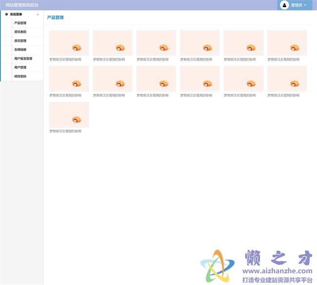Viewport: 317px width, 285px height.
Task: Click 修改密码 in the sidebar
Action: tap(20, 76)
